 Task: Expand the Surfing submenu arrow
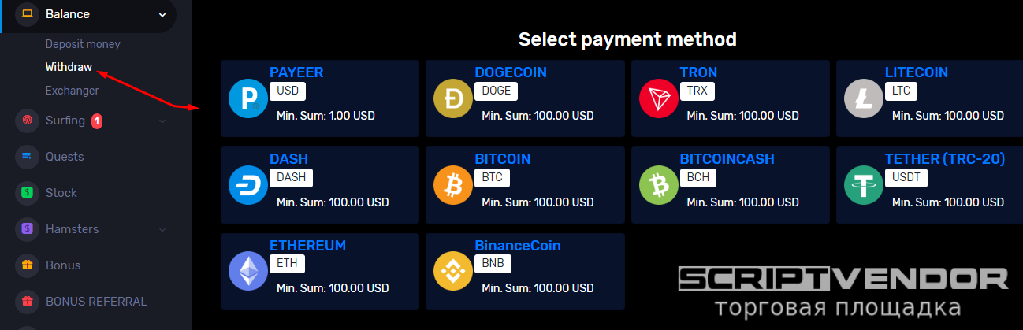pyautogui.click(x=162, y=121)
